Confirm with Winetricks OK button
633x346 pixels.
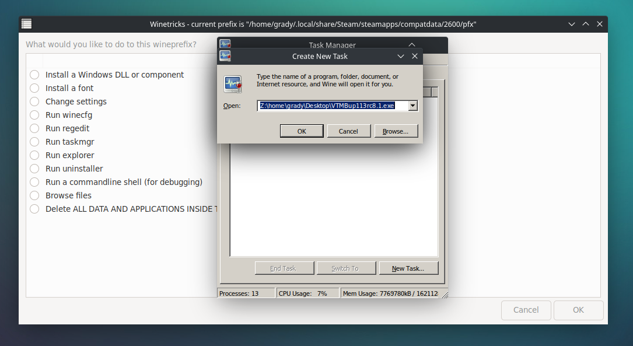[579, 310]
